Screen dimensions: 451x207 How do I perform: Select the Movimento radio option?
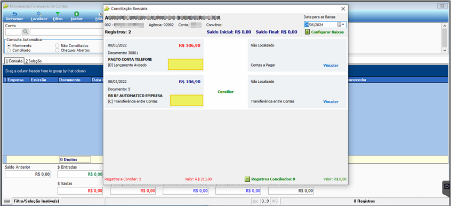(x=9, y=45)
